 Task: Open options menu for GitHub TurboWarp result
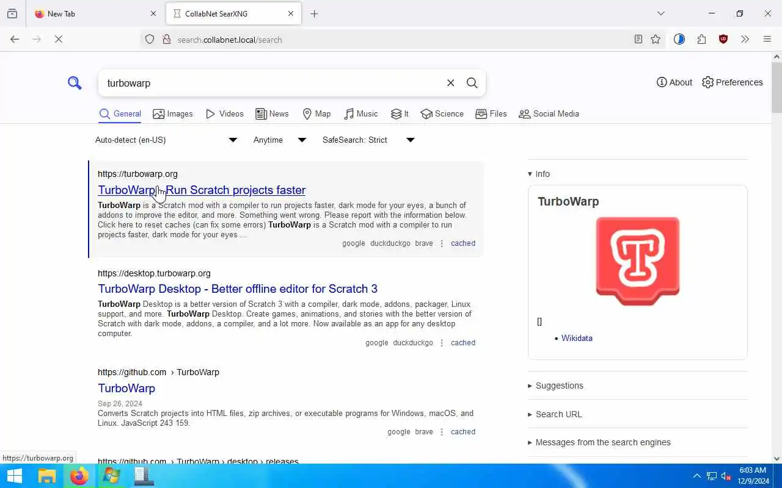point(442,432)
